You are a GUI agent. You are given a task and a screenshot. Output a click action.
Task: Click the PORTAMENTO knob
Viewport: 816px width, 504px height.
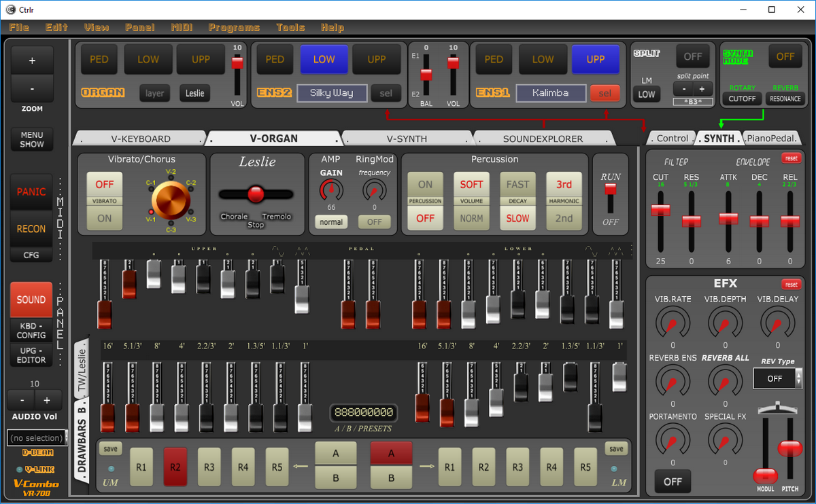pyautogui.click(x=673, y=440)
